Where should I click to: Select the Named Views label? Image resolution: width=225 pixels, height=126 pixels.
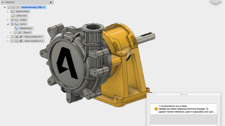[22, 11]
